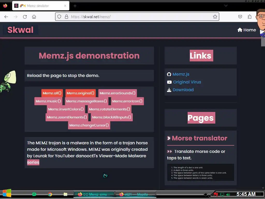
Task: Go back with the browser back arrow
Action: [6, 17]
